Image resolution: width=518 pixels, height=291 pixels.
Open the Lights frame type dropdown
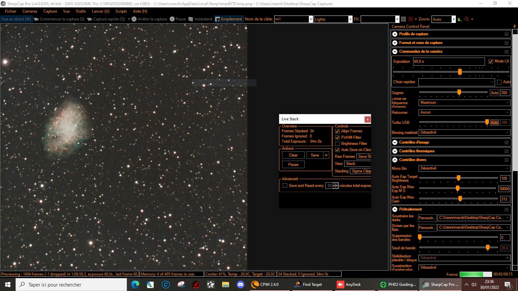click(x=350, y=19)
